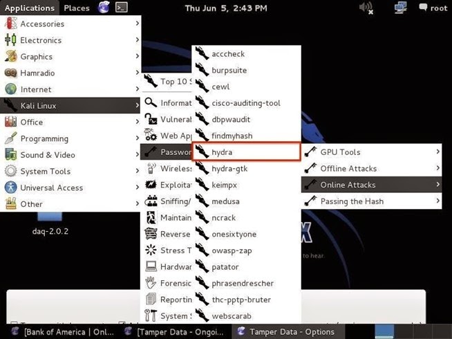
Task: Click the Universal Access icon
Action: click(10, 187)
